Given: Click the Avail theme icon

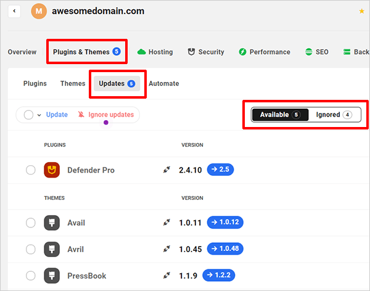Looking at the screenshot, I should (52, 223).
